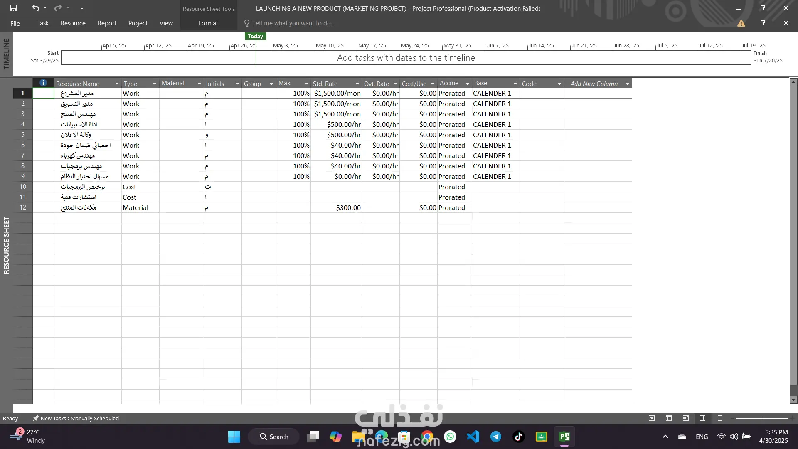Click the activation warning triangle icon
The image size is (798, 449).
pyautogui.click(x=741, y=23)
